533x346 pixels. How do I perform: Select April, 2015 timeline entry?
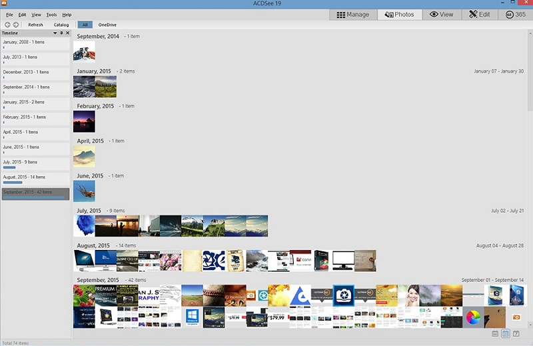[x=35, y=134]
